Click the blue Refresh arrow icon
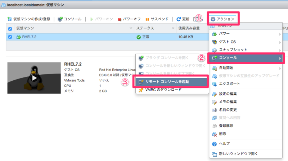 (178, 19)
